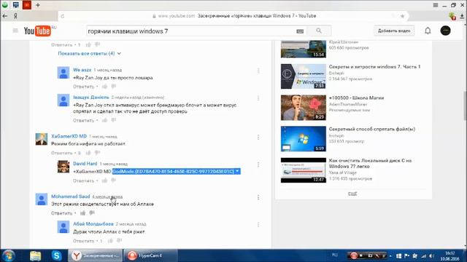467x262 pixels.
Task: Click the show more link below suggestions
Action: click(352, 194)
